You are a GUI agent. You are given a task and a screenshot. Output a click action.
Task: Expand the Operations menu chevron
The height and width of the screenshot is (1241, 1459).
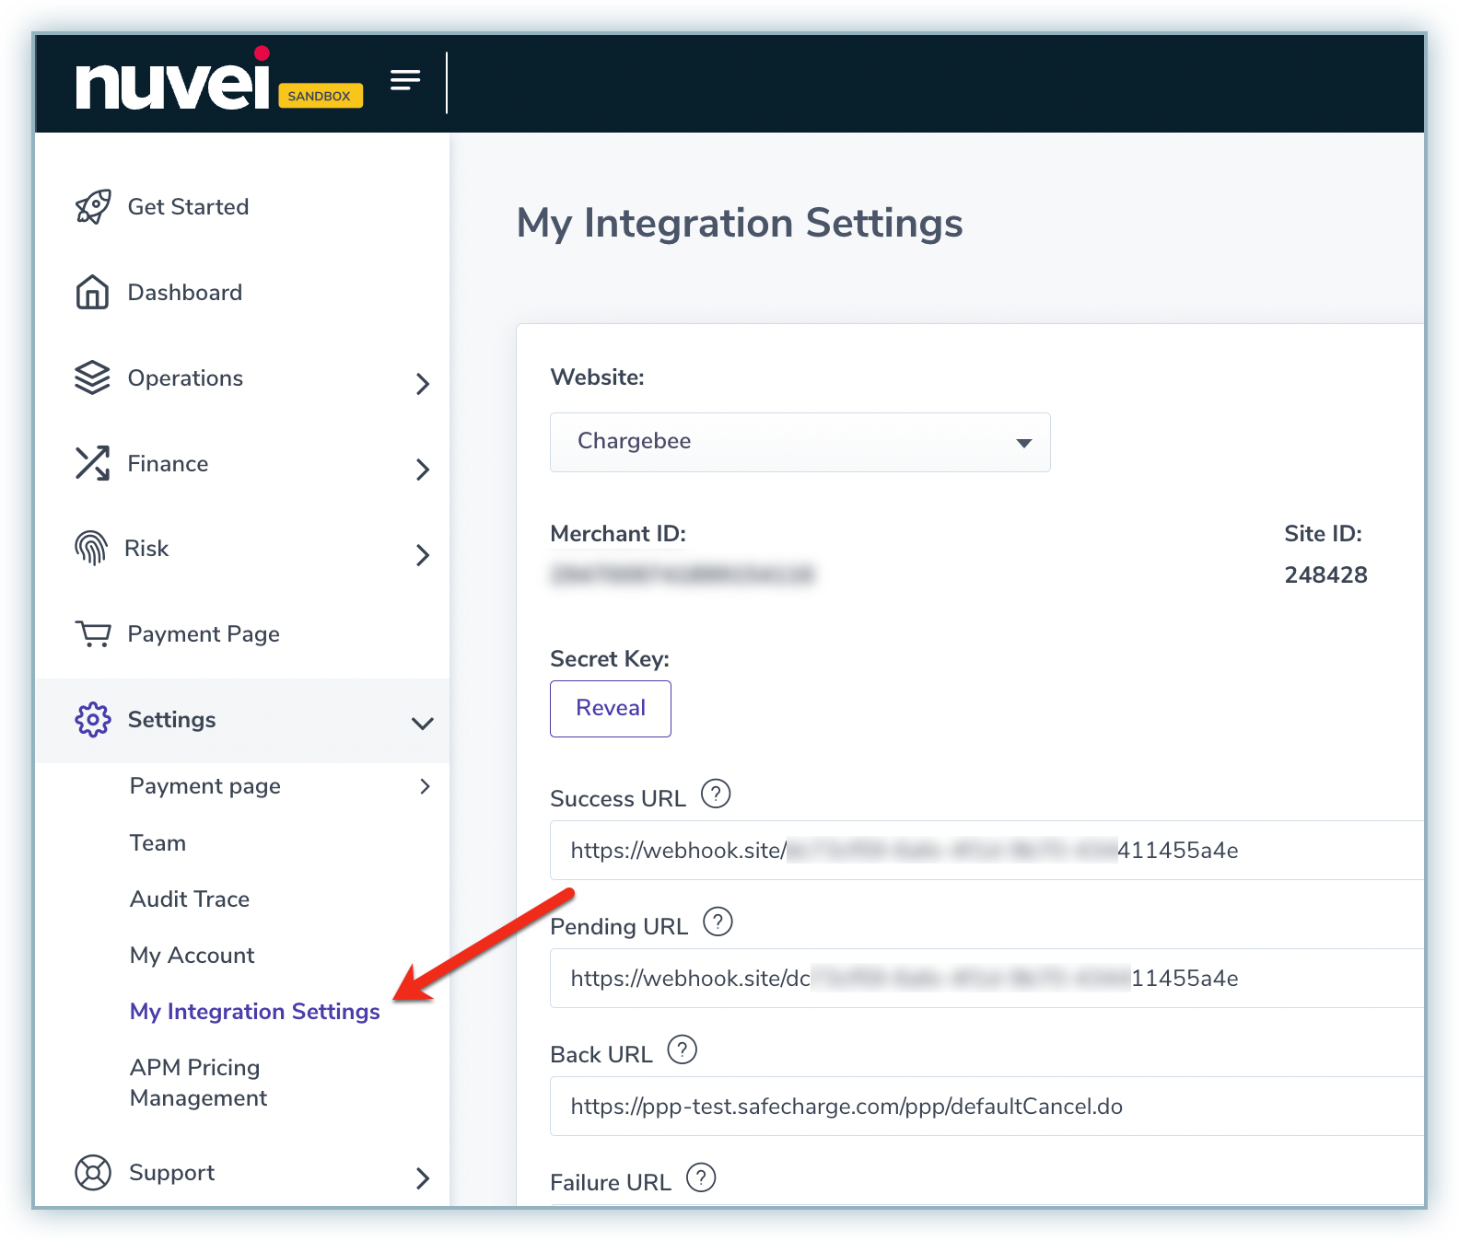coord(423,384)
